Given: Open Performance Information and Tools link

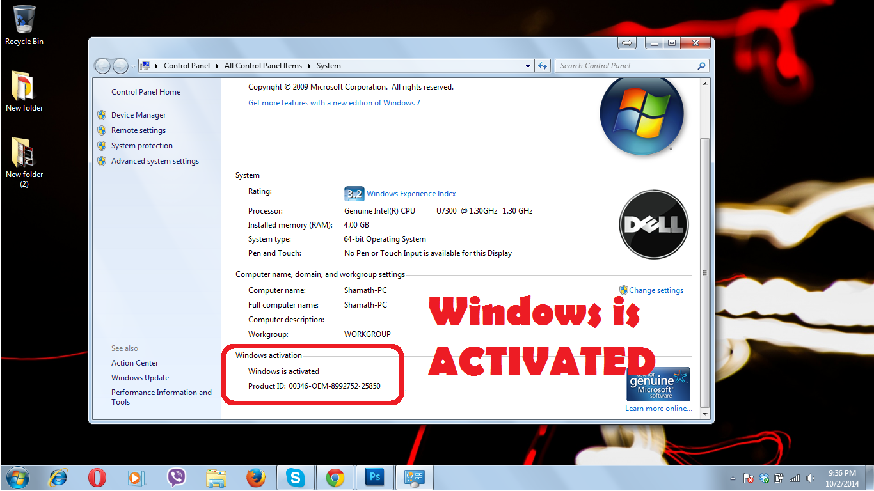Looking at the screenshot, I should [x=161, y=397].
